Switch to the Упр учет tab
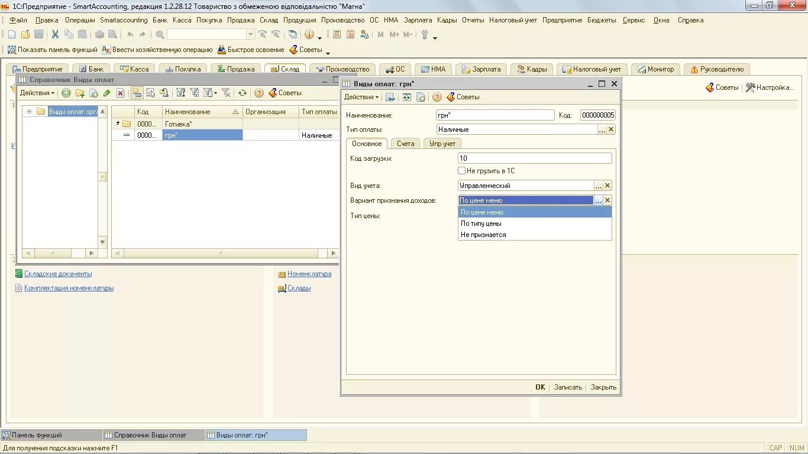The height and width of the screenshot is (454, 808). click(x=442, y=144)
